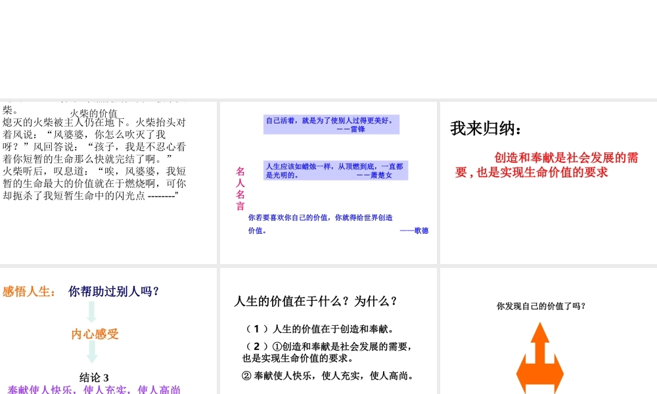Click the purple text '奉献使人快乐,使人充实'
Viewport: 657px width, 394px height.
coord(94,389)
